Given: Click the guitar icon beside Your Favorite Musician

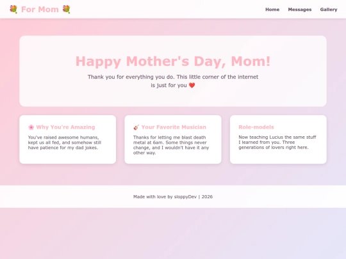Looking at the screenshot, I should click(x=136, y=127).
